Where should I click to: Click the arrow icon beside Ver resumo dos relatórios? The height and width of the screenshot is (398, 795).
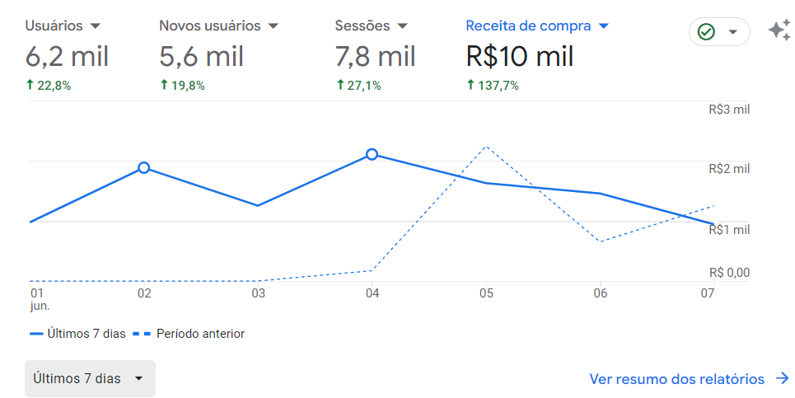(x=781, y=379)
